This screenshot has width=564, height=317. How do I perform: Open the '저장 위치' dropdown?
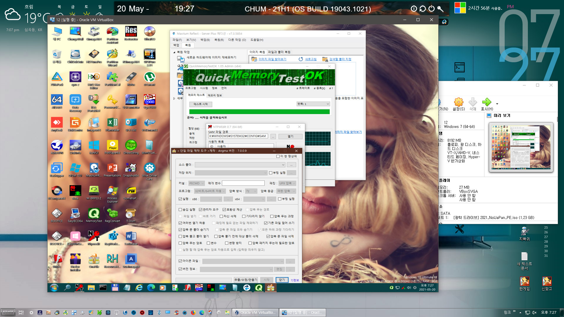pos(231,173)
